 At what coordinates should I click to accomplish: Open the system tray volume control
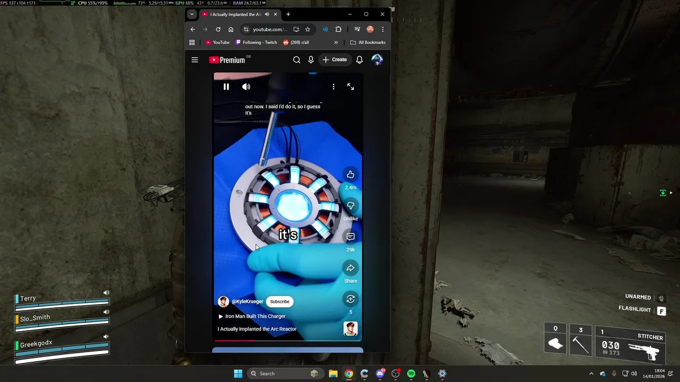635,374
